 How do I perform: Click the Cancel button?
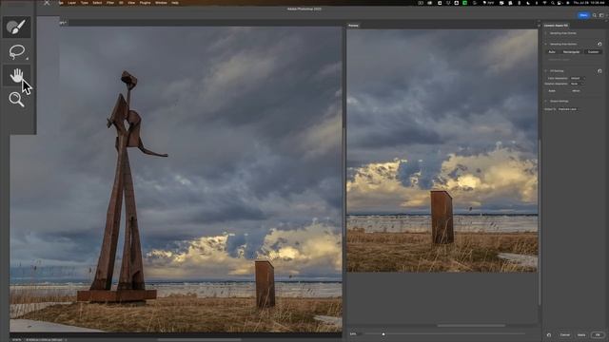click(564, 334)
